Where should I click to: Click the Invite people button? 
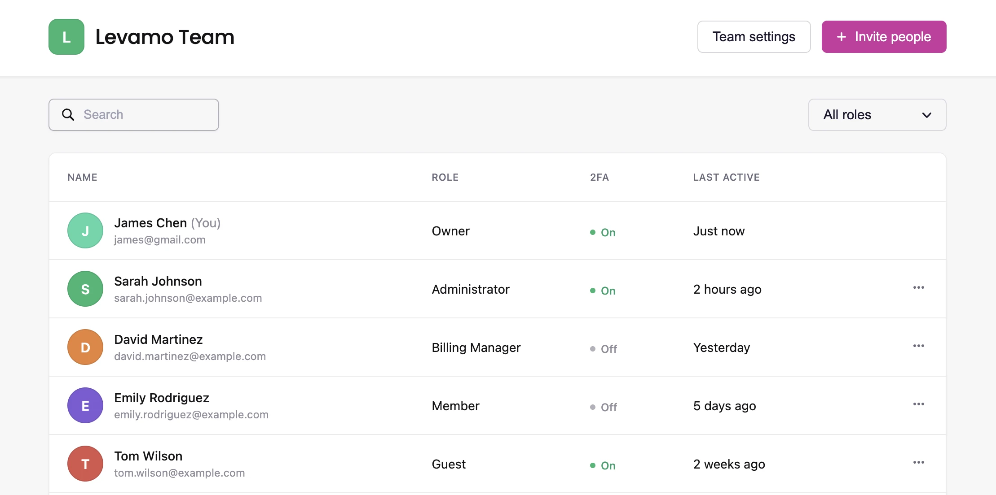coord(884,37)
